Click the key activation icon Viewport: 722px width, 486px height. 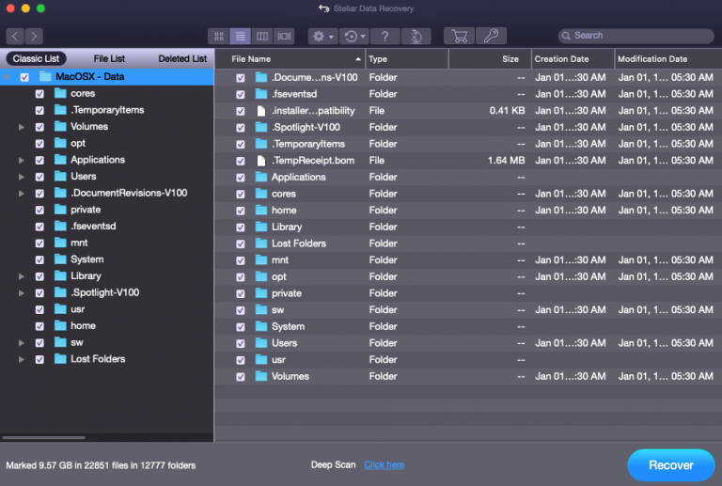click(490, 36)
